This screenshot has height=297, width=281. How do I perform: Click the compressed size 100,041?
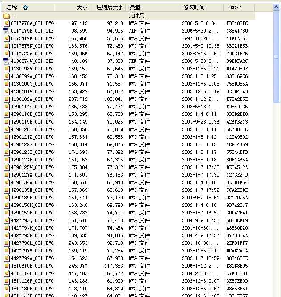(x=114, y=99)
